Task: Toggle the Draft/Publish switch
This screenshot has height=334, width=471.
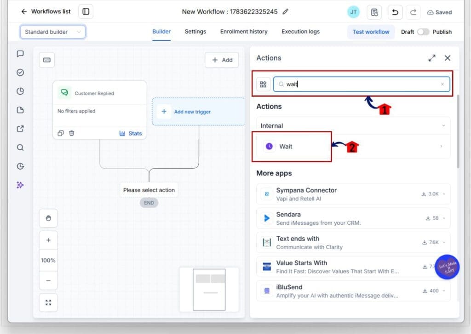Action: tap(423, 32)
